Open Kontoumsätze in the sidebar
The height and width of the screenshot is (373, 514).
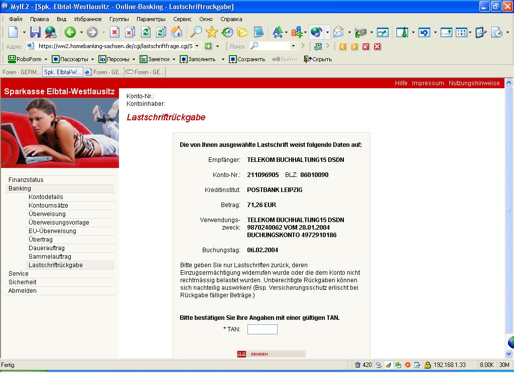coord(48,206)
